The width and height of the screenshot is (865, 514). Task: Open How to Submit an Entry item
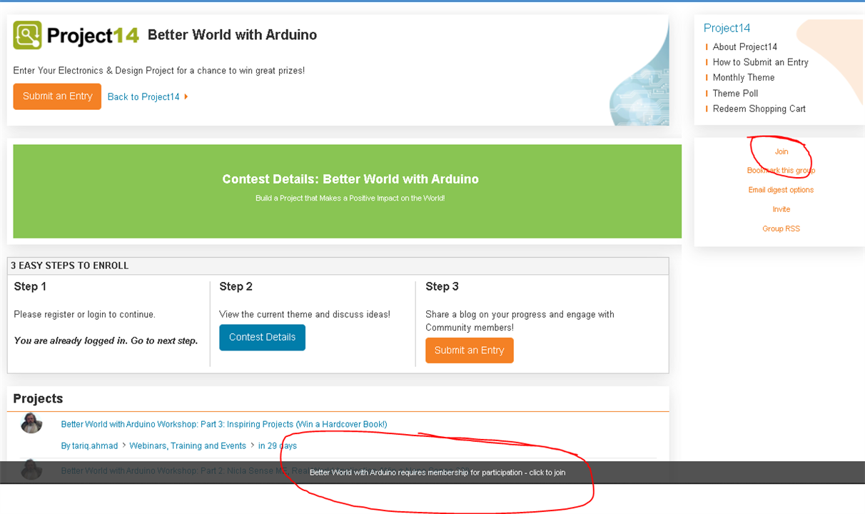click(x=760, y=62)
